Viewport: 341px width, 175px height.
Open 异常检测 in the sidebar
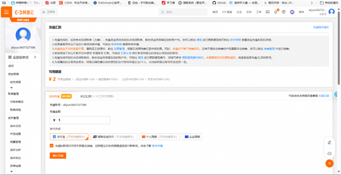[16, 166]
